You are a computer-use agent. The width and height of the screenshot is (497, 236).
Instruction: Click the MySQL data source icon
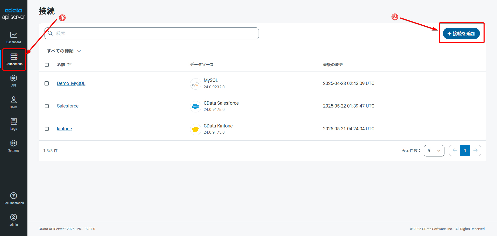196,84
